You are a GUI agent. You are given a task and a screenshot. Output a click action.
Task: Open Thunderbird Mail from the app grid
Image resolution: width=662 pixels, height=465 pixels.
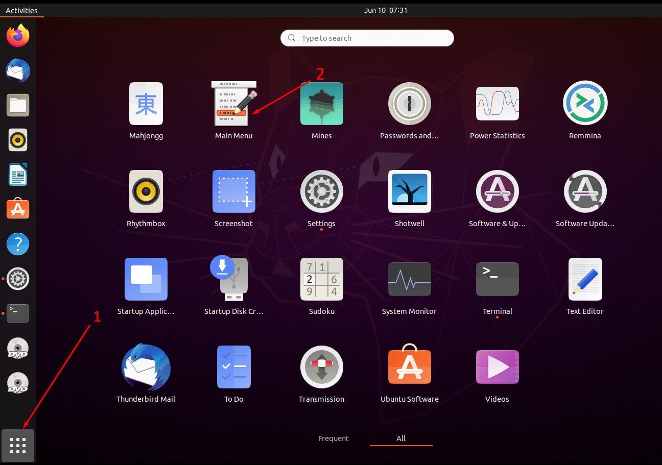146,367
